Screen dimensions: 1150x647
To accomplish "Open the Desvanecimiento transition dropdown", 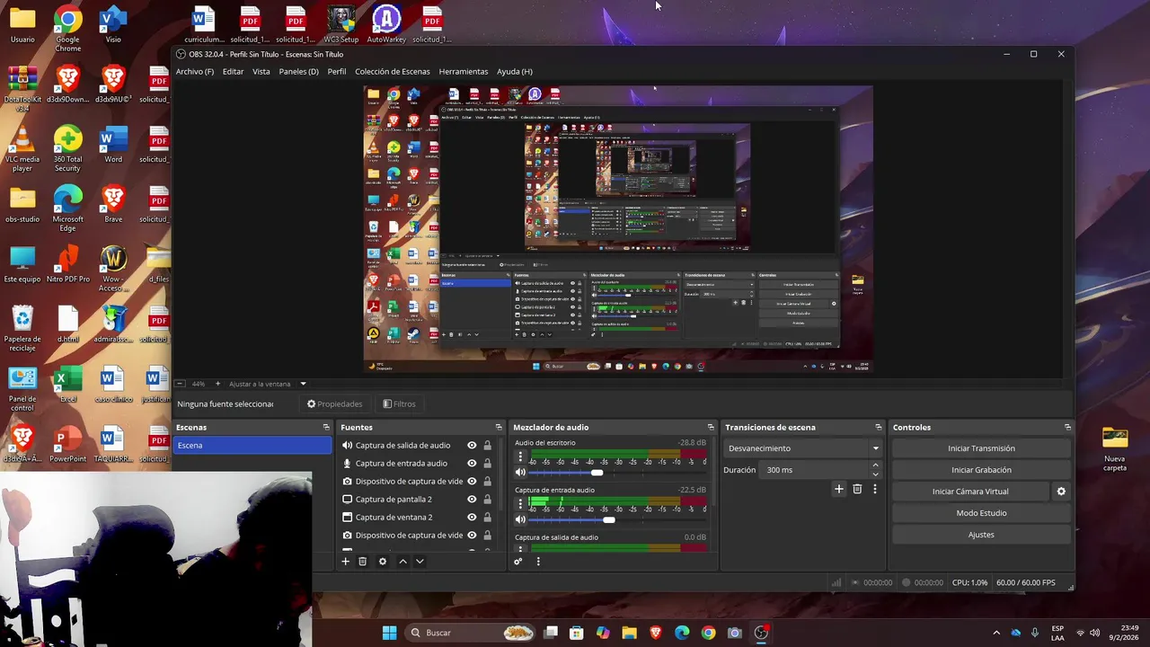I will coord(803,448).
